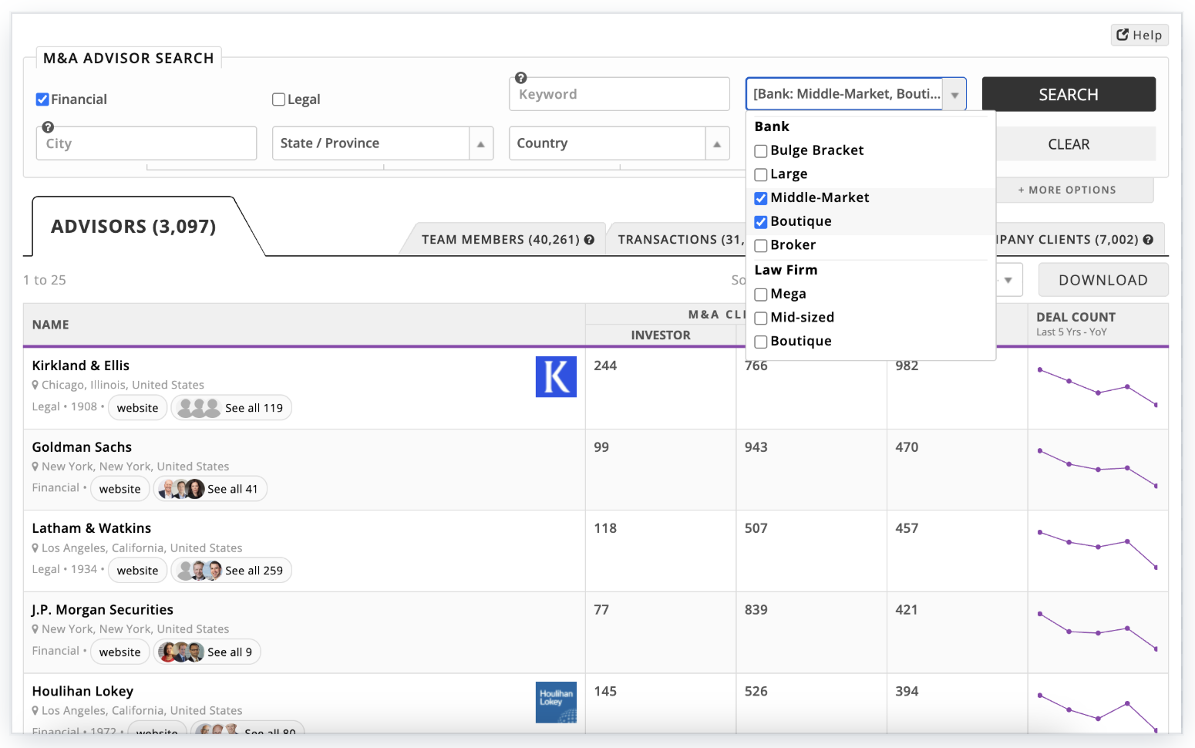Click the DOWNLOAD button

click(1102, 281)
